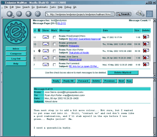Go back with the Back arrow button
This screenshot has height=137, width=157.
[x=10, y=14]
